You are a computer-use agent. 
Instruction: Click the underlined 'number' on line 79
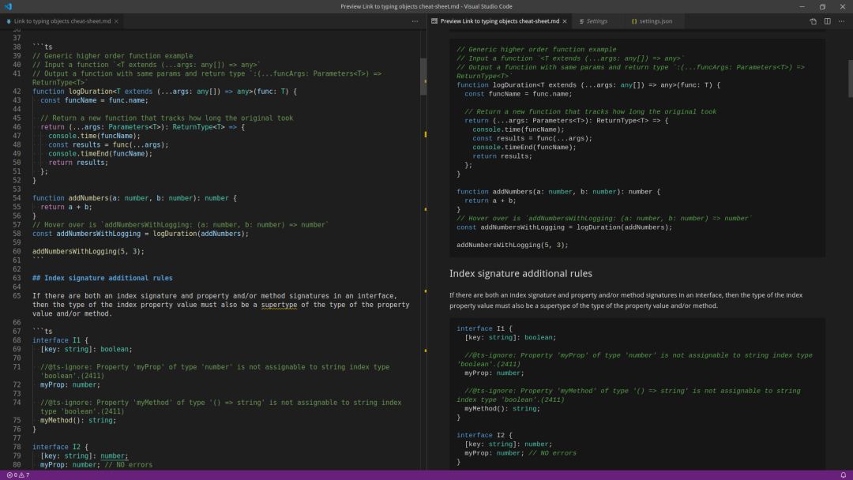point(115,456)
